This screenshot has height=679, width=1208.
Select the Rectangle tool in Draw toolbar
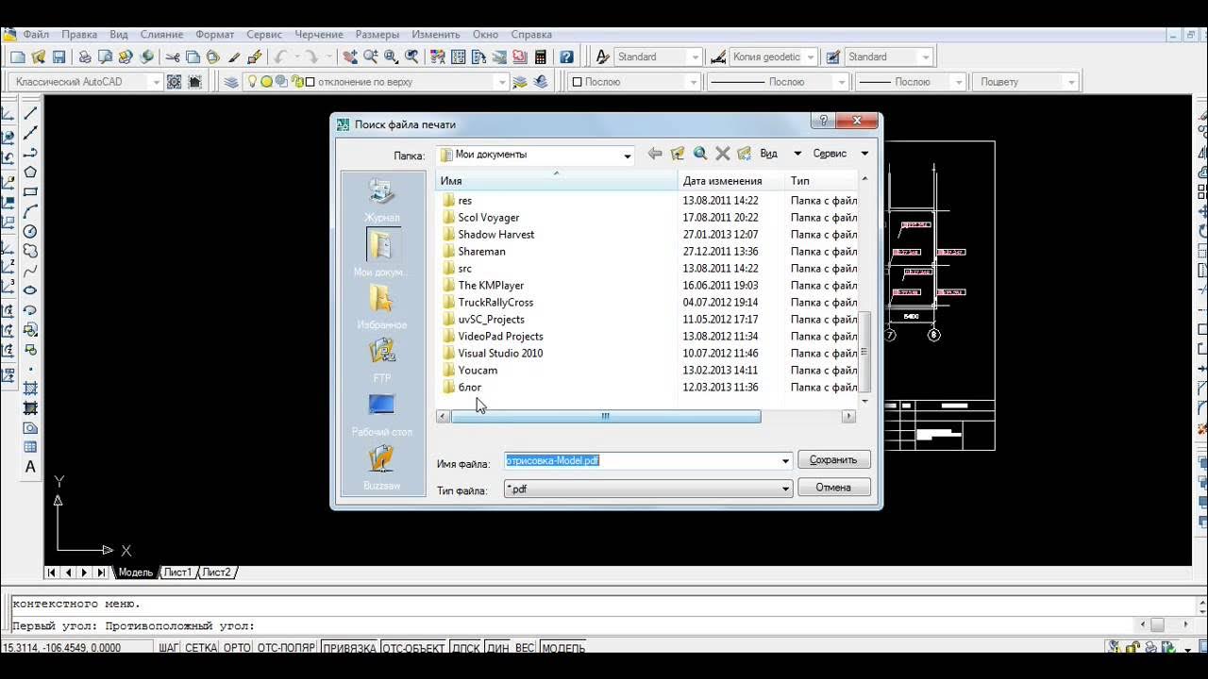pyautogui.click(x=30, y=191)
